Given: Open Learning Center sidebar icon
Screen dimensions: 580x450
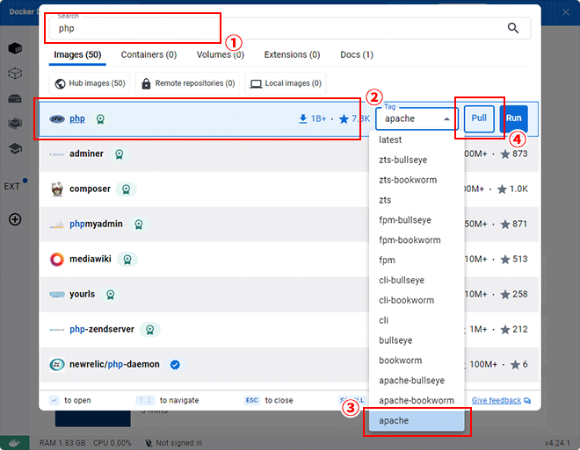Looking at the screenshot, I should [x=15, y=148].
